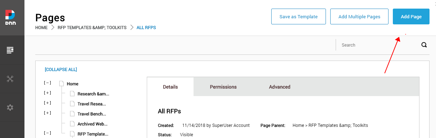Viewport: 436px width, 138px height.
Task: Click the Home page document icon
Action: tap(62, 84)
